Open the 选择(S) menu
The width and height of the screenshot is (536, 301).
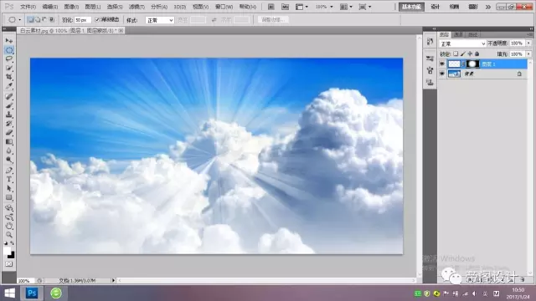(x=115, y=7)
